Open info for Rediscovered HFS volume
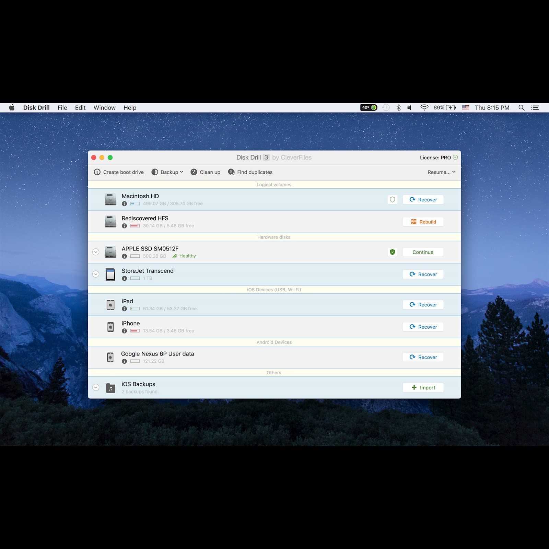This screenshot has height=549, width=549. [124, 226]
